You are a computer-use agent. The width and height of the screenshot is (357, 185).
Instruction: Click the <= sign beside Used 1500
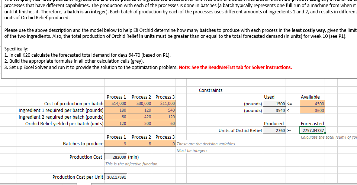(289, 104)
